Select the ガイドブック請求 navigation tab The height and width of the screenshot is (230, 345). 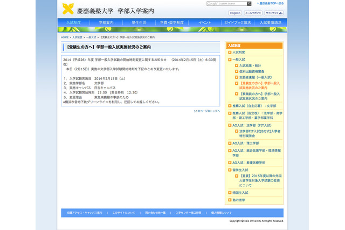[237, 23]
